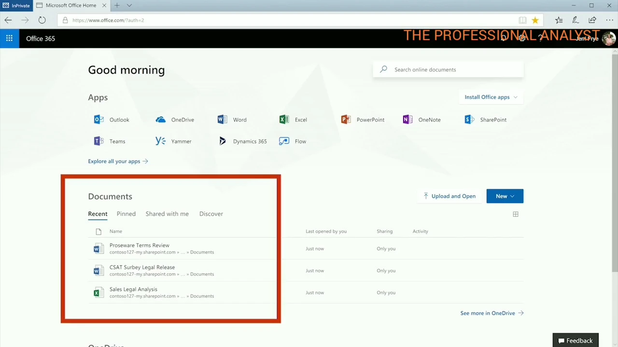Click the search magnifier icon
This screenshot has width=618, height=347.
click(x=383, y=69)
